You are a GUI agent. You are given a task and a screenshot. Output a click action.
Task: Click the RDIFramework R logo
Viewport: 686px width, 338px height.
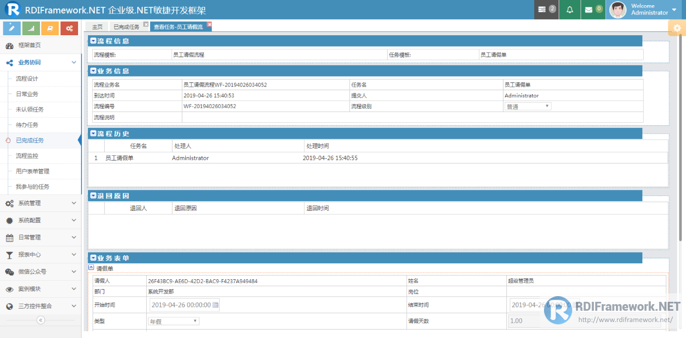pos(13,9)
